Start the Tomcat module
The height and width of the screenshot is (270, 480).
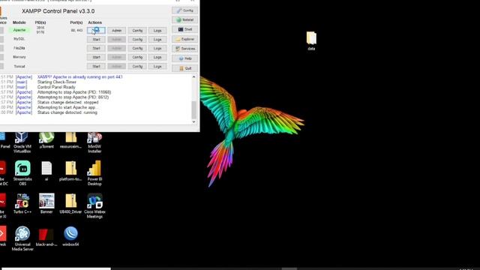click(x=96, y=66)
